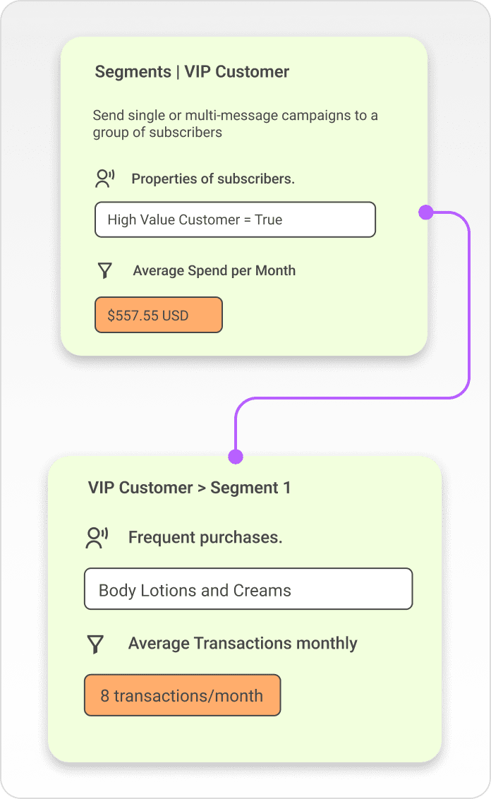The height and width of the screenshot is (799, 491).
Task: Click the subscriber icon beside Properties of subscribers
Action: coord(104,179)
